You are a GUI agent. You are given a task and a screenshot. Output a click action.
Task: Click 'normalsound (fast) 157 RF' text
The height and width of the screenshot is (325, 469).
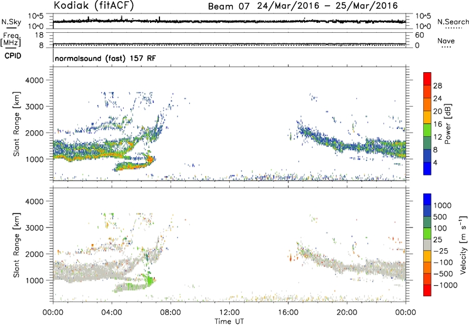(106, 58)
